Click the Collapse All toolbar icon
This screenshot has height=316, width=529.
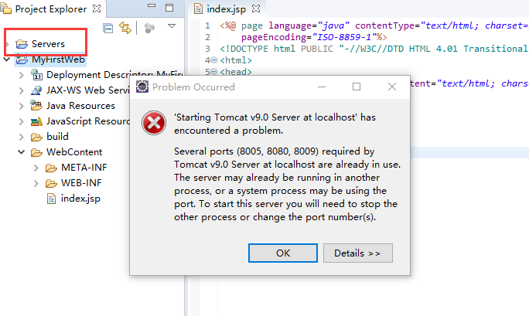[108, 29]
